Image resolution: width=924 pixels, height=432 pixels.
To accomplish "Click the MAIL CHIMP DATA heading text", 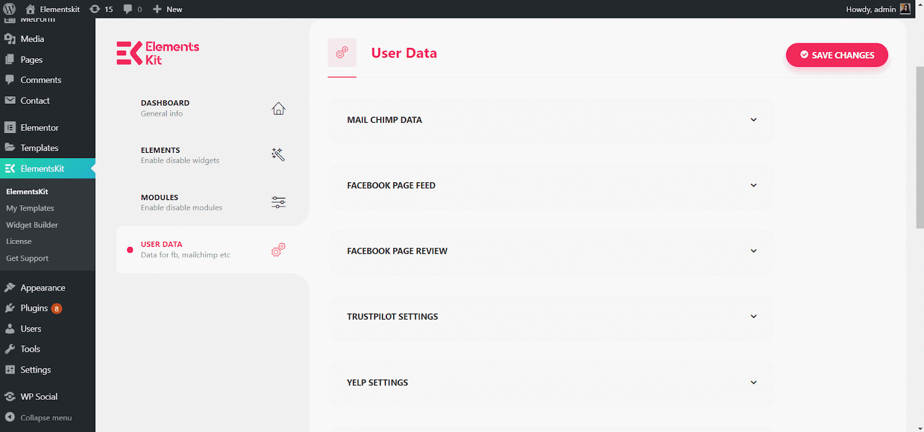I will tap(385, 120).
